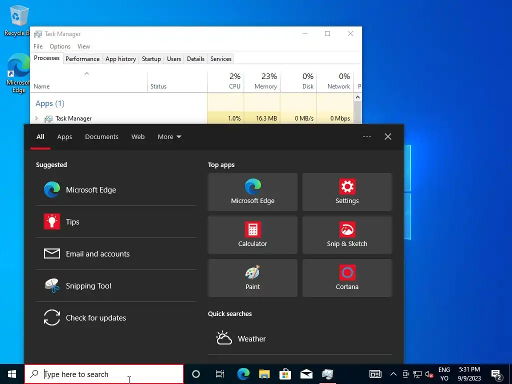Click the Windows Start button

point(12,374)
